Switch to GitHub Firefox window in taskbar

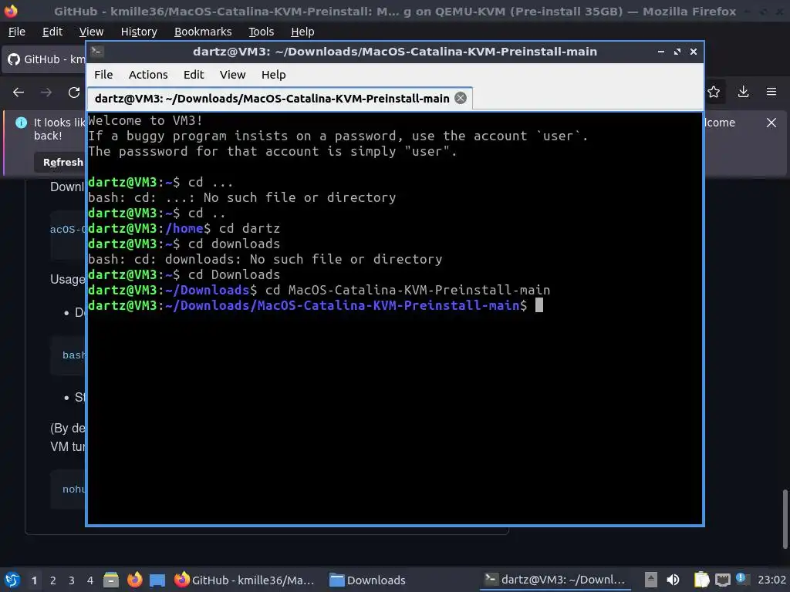pos(245,580)
